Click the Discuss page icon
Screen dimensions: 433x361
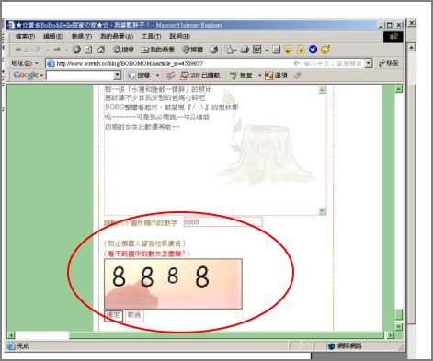point(277,50)
